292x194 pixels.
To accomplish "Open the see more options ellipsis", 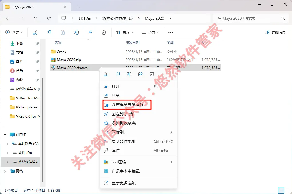I will click(170, 32).
